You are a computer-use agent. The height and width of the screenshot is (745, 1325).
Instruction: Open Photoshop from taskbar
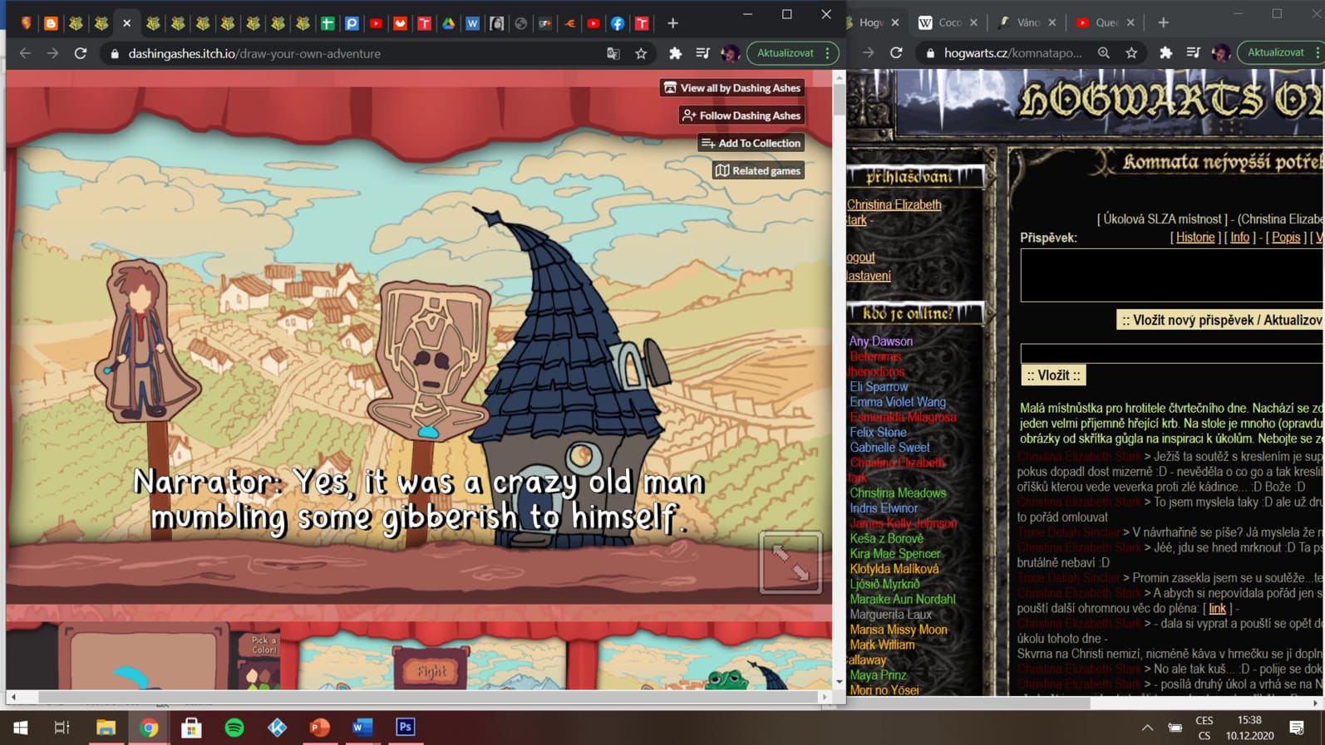[x=406, y=728]
